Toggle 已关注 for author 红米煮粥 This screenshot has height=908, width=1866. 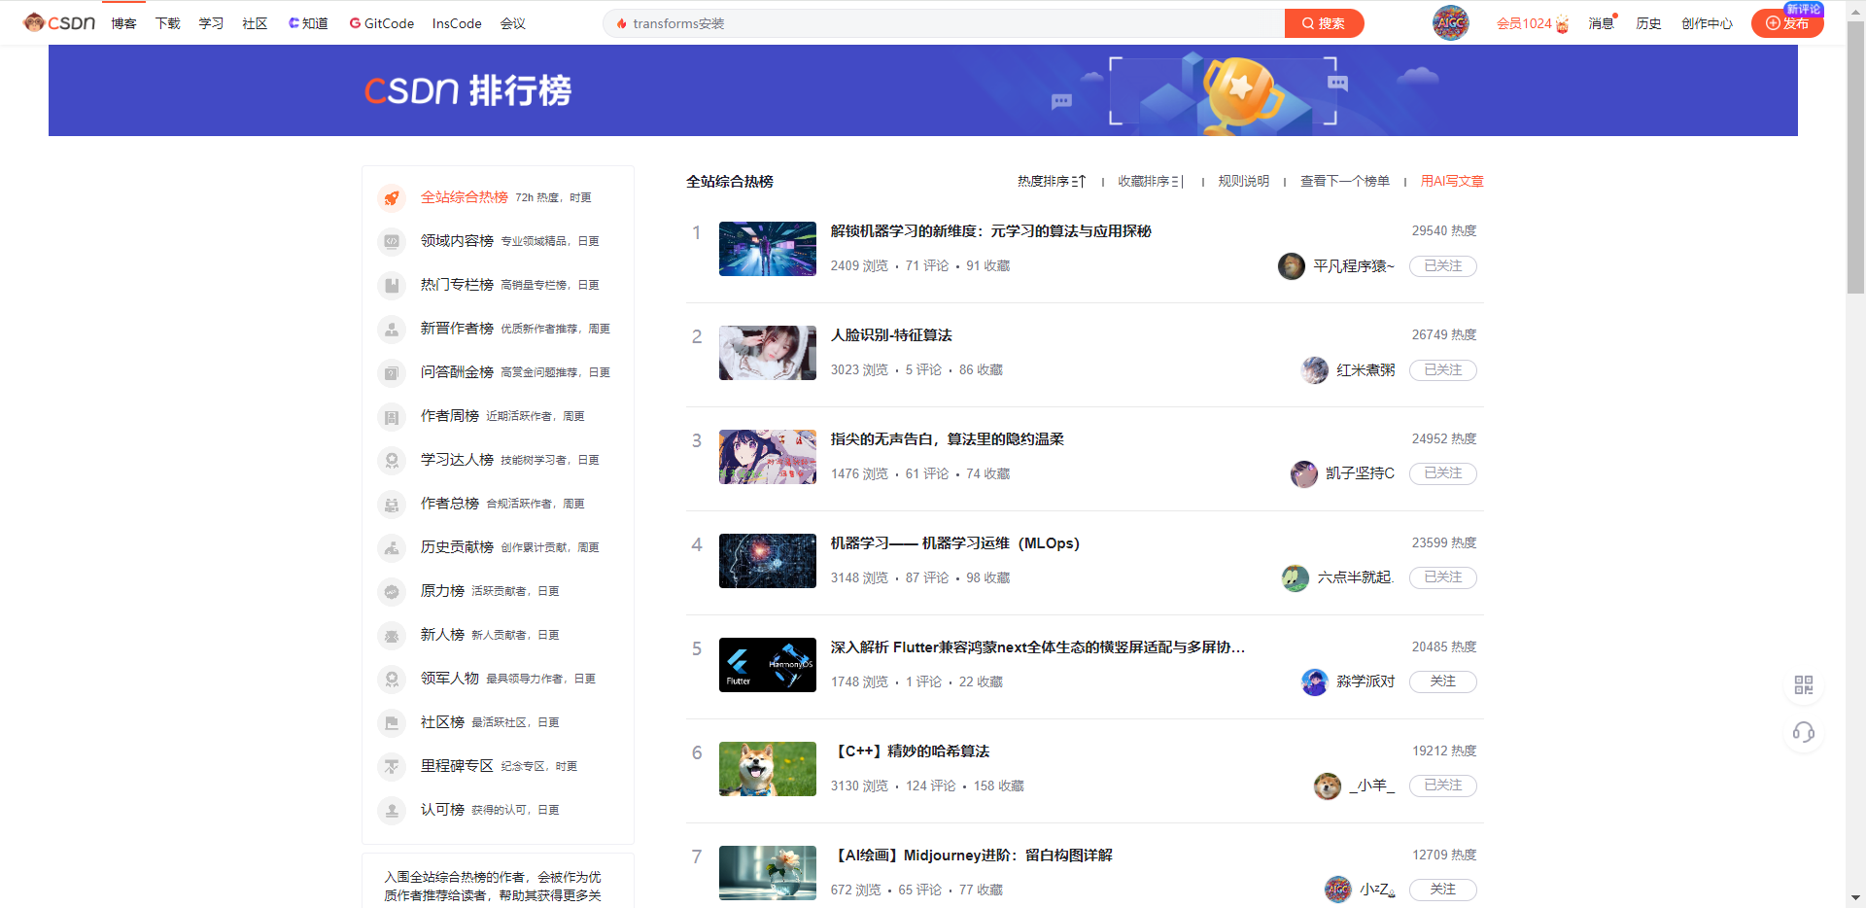(x=1442, y=369)
